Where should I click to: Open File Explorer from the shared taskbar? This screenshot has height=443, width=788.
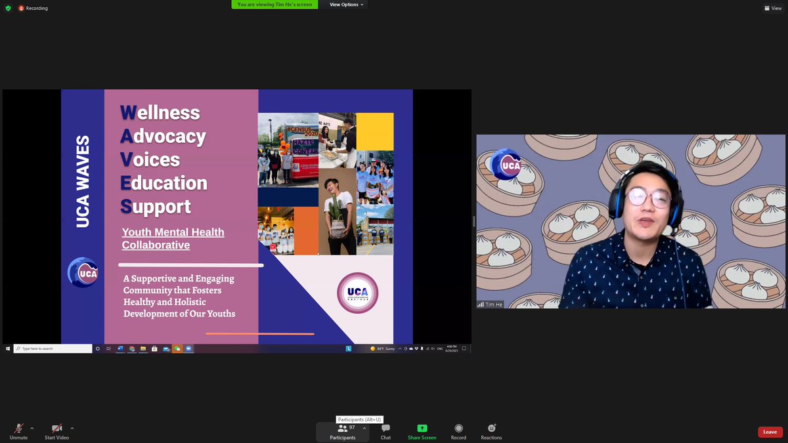point(143,348)
